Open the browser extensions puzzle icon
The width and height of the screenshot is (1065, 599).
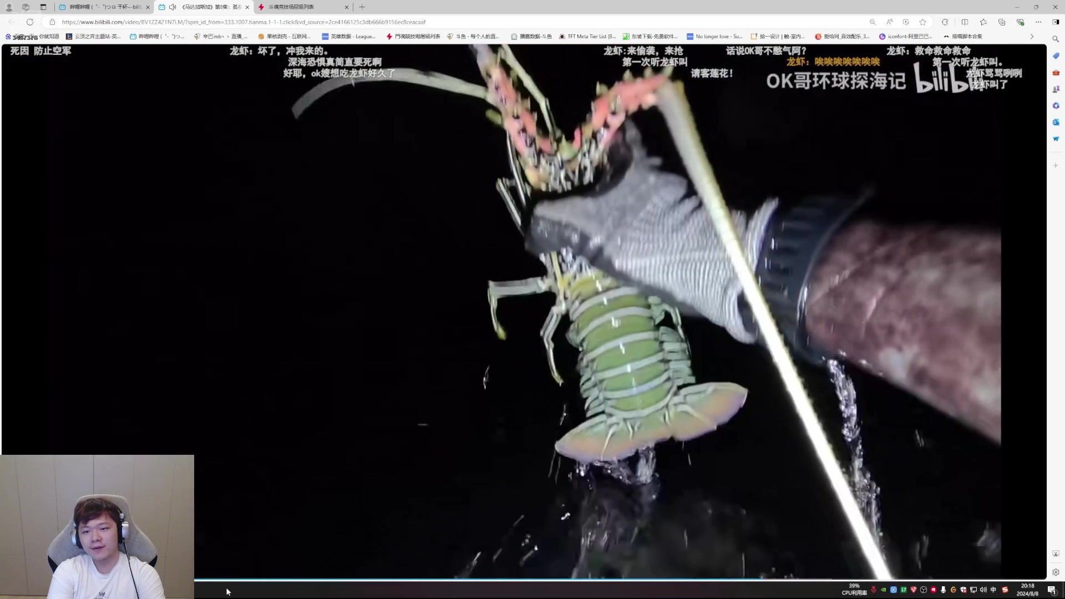tap(945, 22)
